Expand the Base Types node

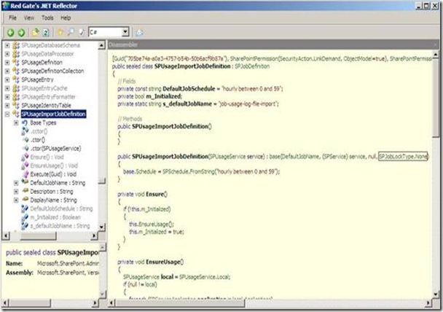click(15, 123)
